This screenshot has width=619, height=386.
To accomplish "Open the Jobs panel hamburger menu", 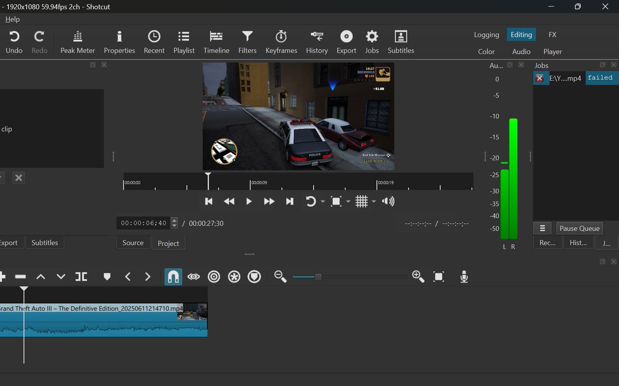I will [x=542, y=228].
